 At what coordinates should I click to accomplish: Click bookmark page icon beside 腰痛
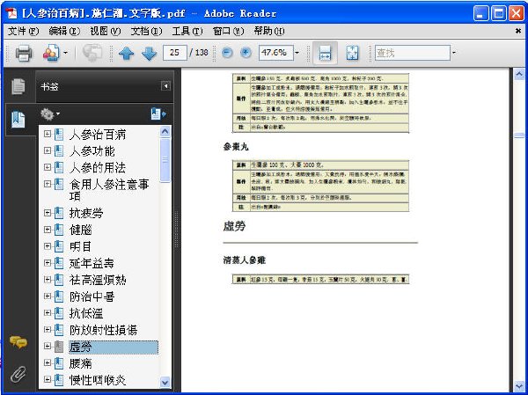coord(59,363)
